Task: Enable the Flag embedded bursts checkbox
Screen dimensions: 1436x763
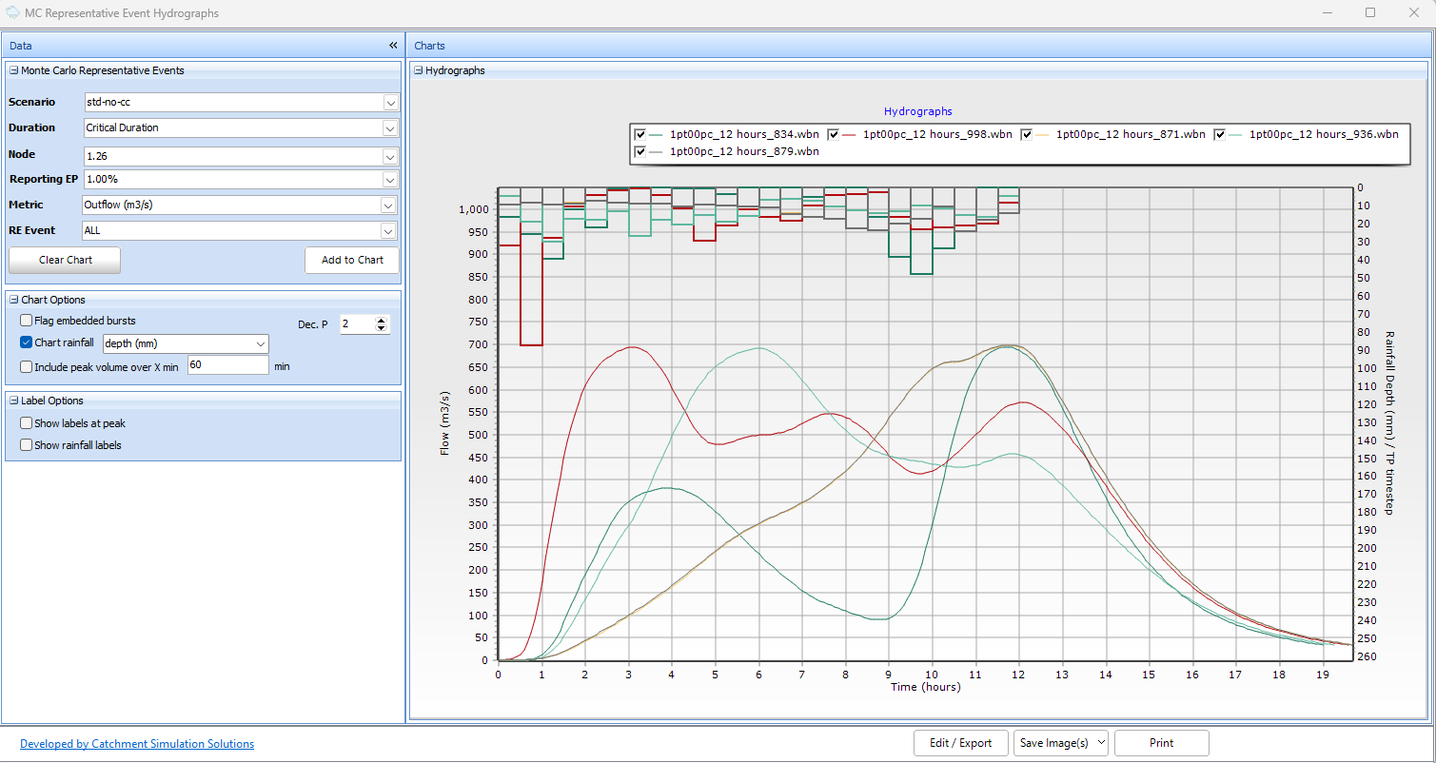Action: coord(27,321)
